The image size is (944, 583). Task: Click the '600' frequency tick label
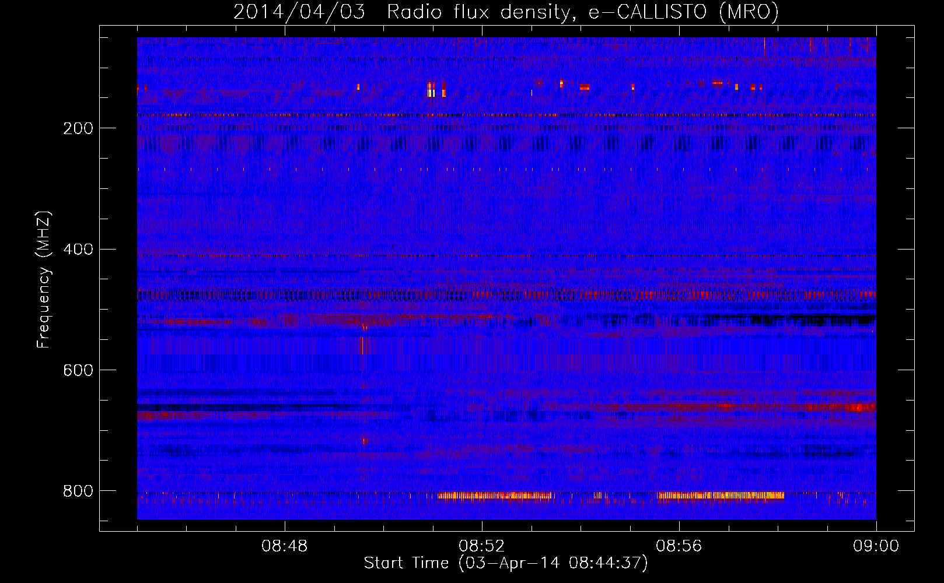[x=78, y=371]
